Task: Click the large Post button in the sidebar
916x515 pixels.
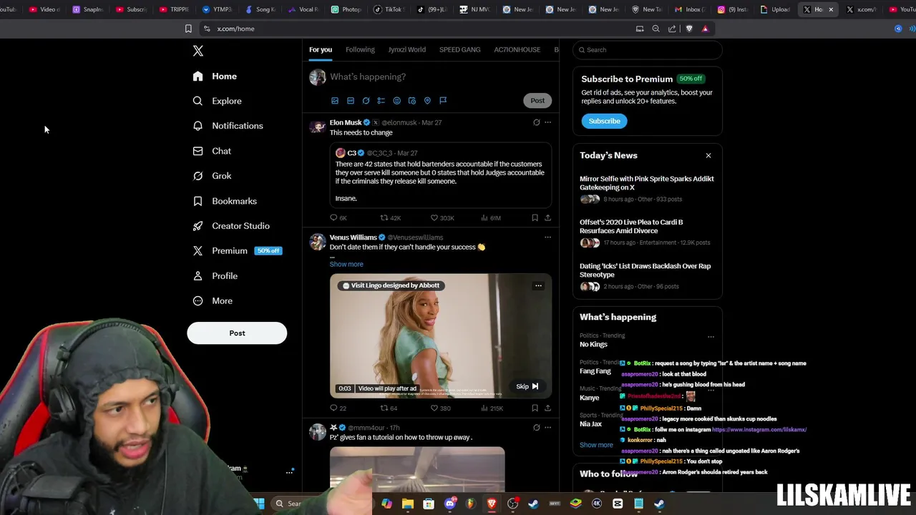Action: pyautogui.click(x=237, y=333)
